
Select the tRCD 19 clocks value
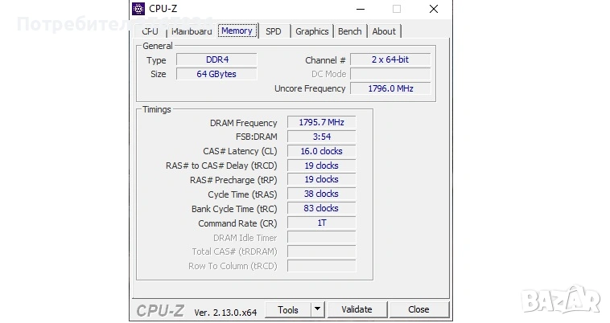[x=321, y=166]
